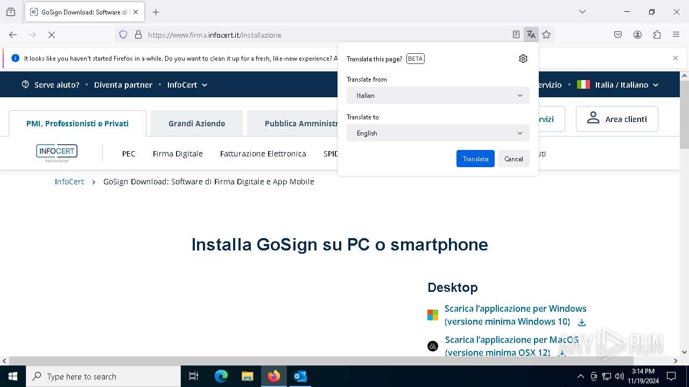Expand the Translate to English dropdown
This screenshot has height=387, width=689.
tap(438, 133)
